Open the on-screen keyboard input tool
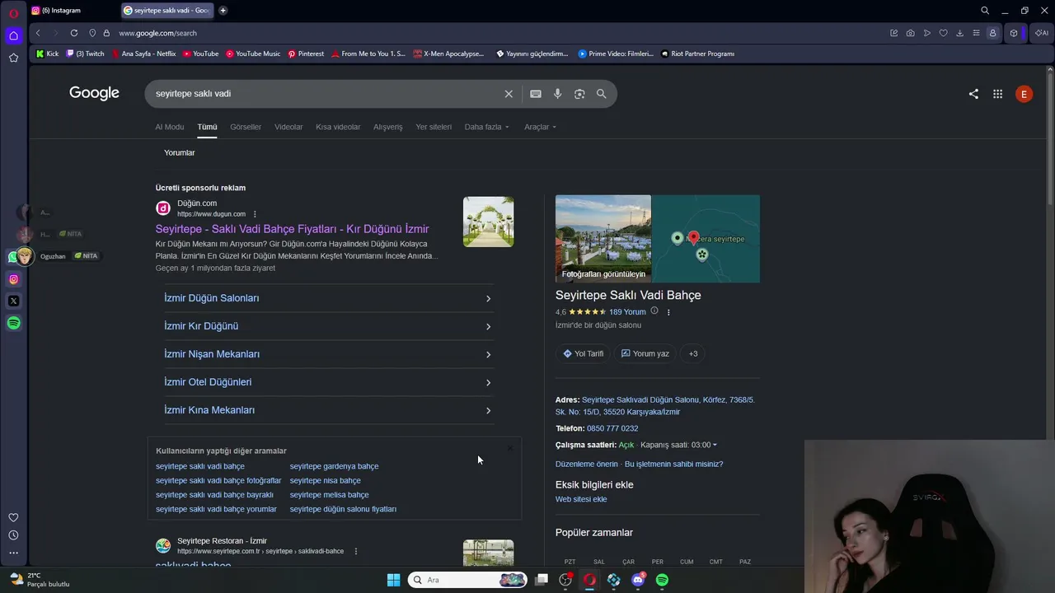This screenshot has width=1055, height=593. tap(536, 94)
